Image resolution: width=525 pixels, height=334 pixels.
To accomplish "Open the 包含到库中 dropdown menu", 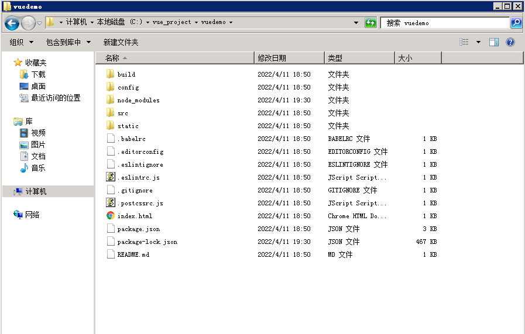I will 68,42.
